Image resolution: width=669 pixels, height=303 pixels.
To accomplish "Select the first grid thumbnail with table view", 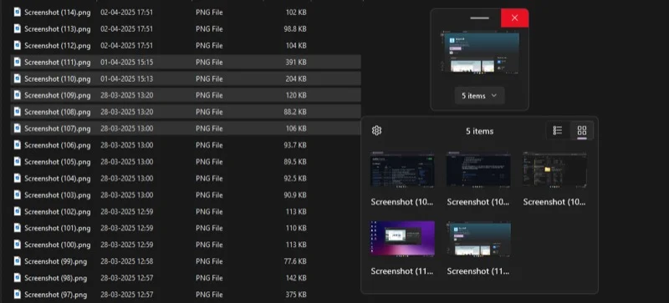I will point(402,169).
